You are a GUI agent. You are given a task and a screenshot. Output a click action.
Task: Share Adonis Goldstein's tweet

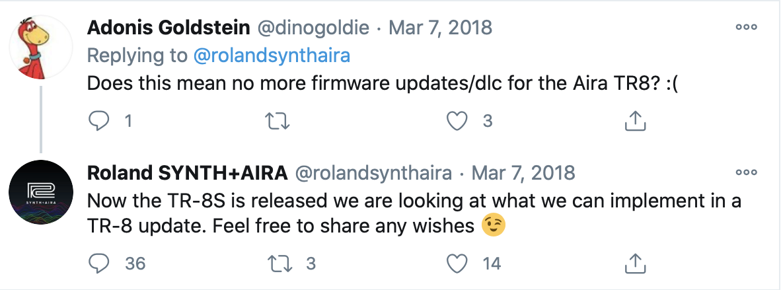(634, 120)
